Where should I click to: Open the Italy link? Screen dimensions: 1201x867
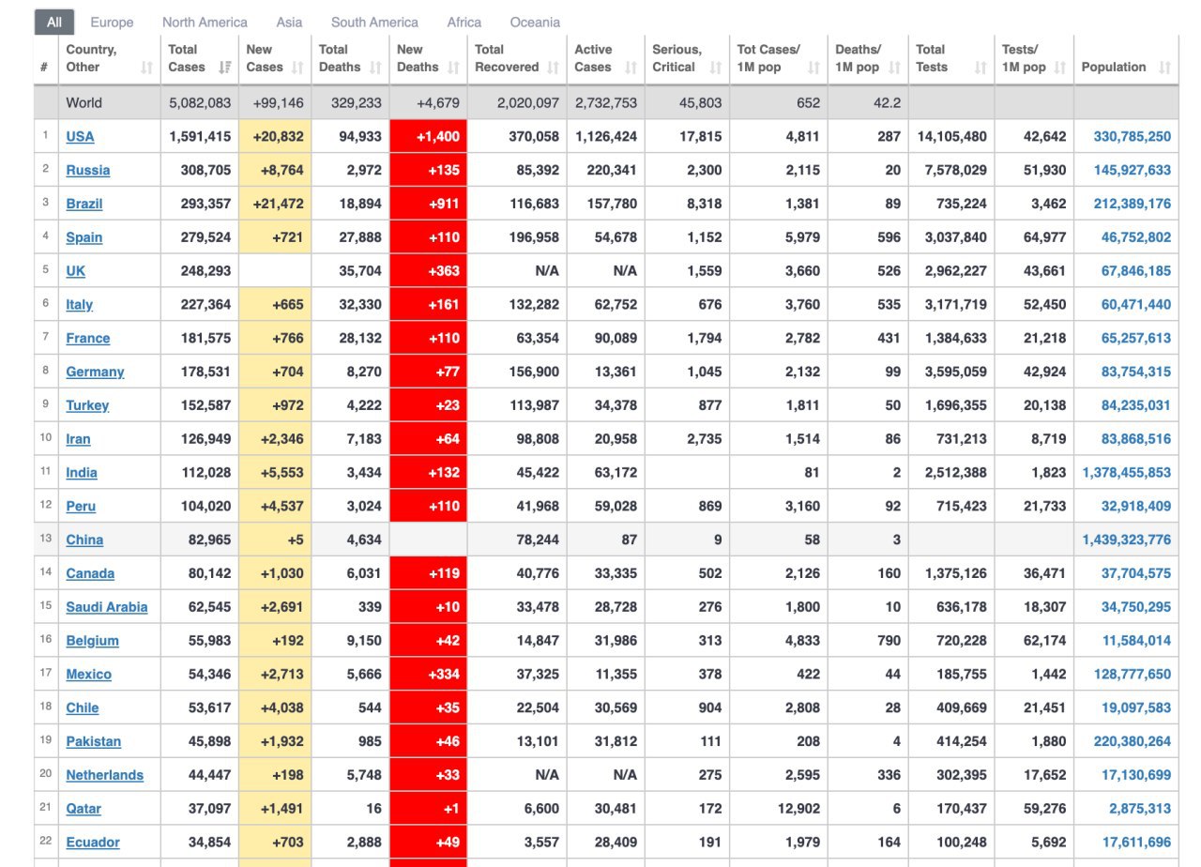[x=79, y=305]
